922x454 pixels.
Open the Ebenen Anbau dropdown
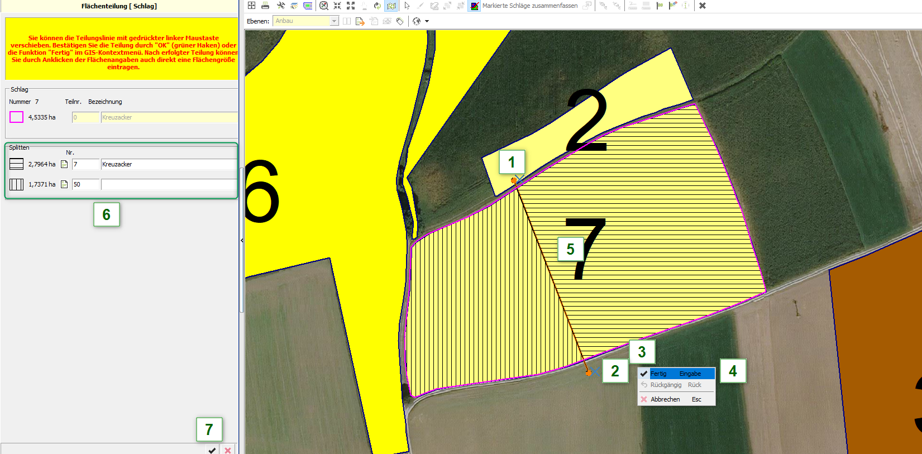click(334, 21)
